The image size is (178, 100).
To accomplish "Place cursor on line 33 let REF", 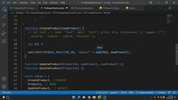I will pos(35,44).
